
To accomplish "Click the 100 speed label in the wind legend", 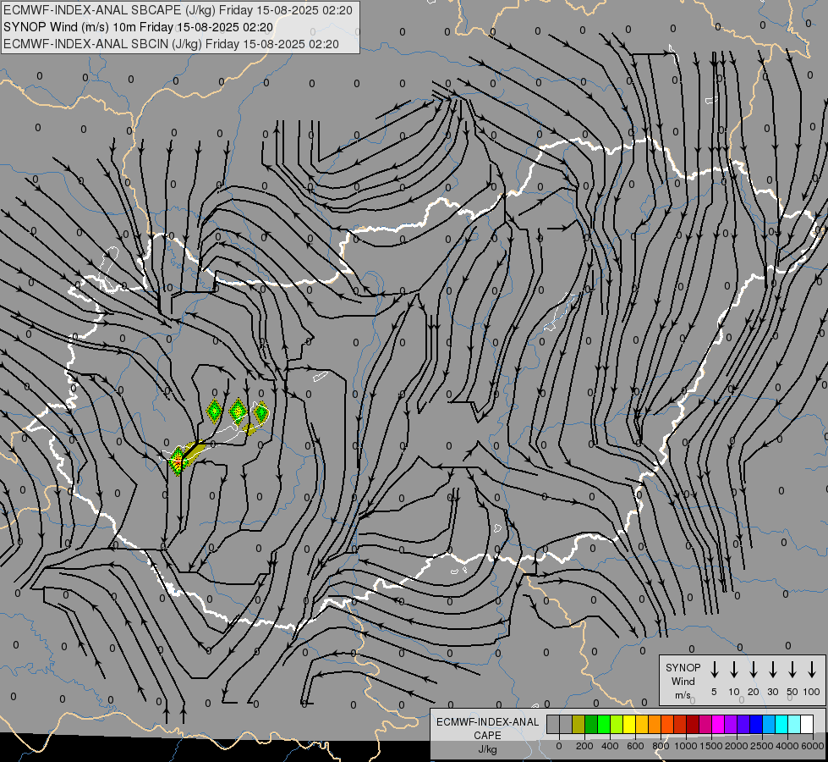I will (x=812, y=692).
